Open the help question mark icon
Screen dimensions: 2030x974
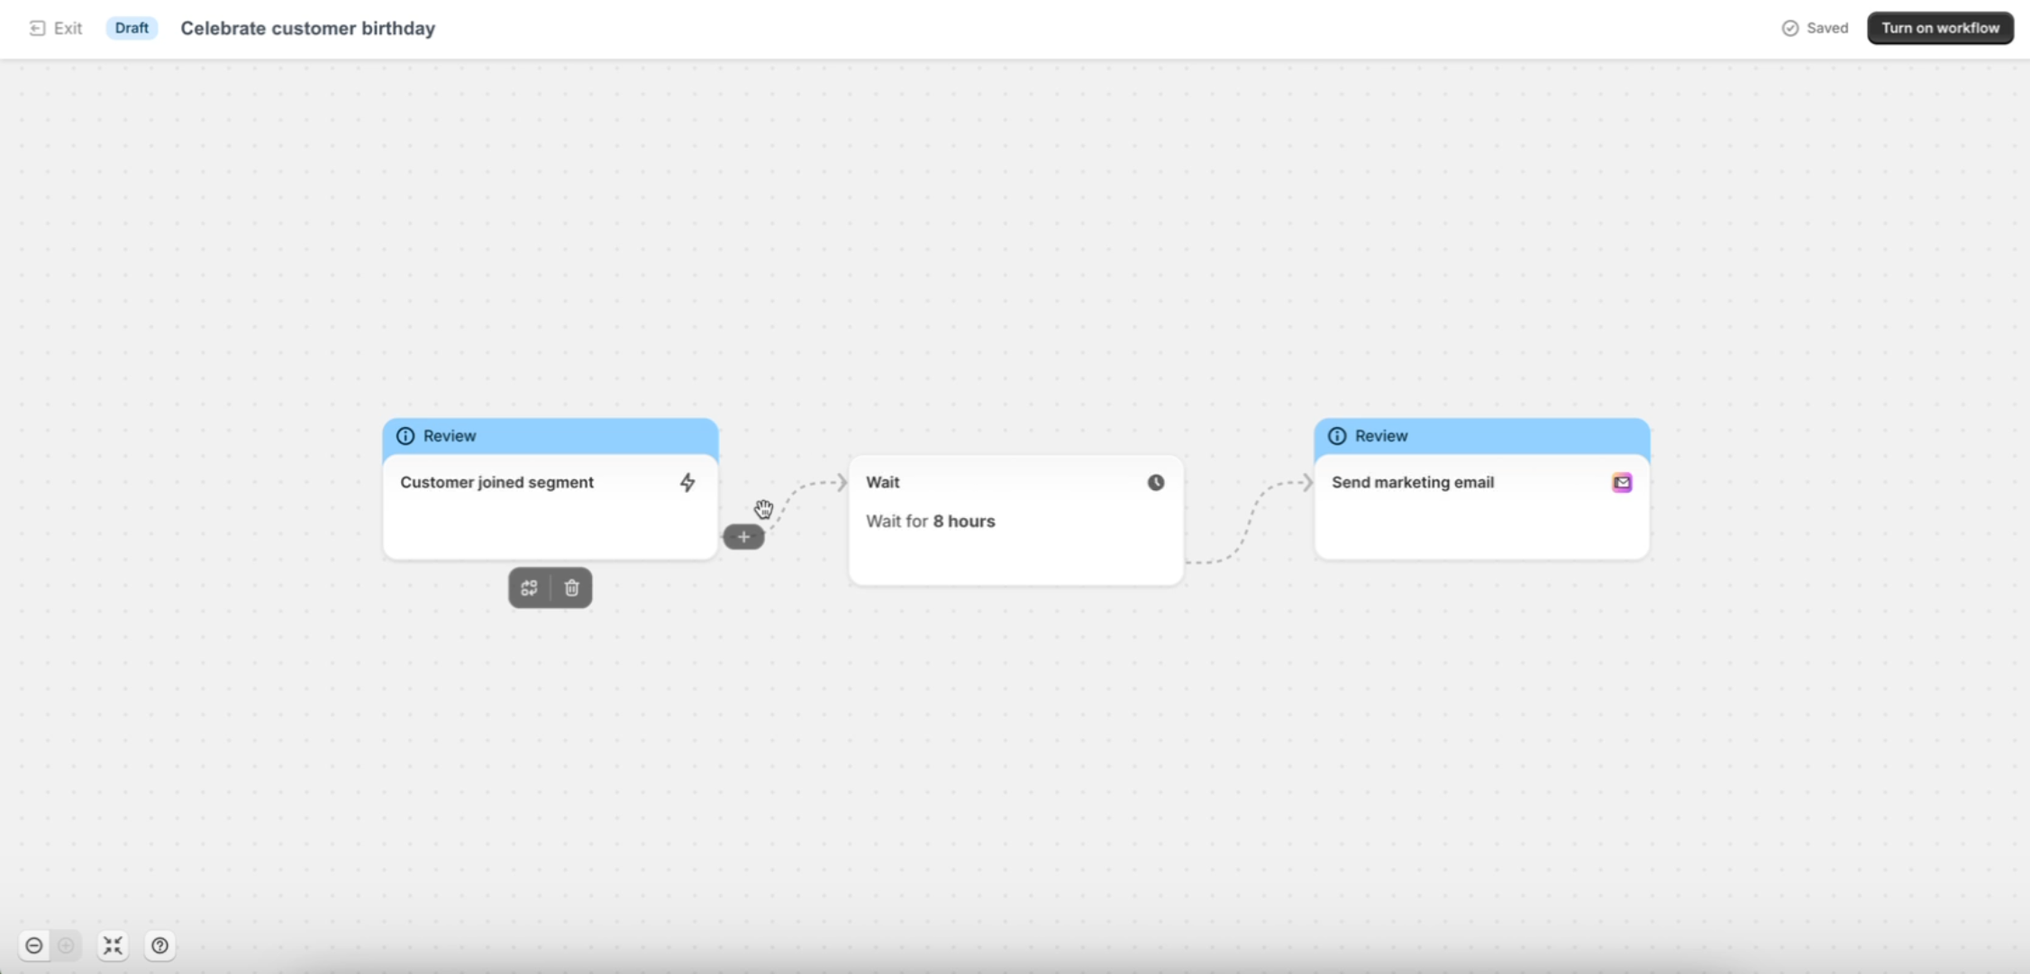(159, 945)
